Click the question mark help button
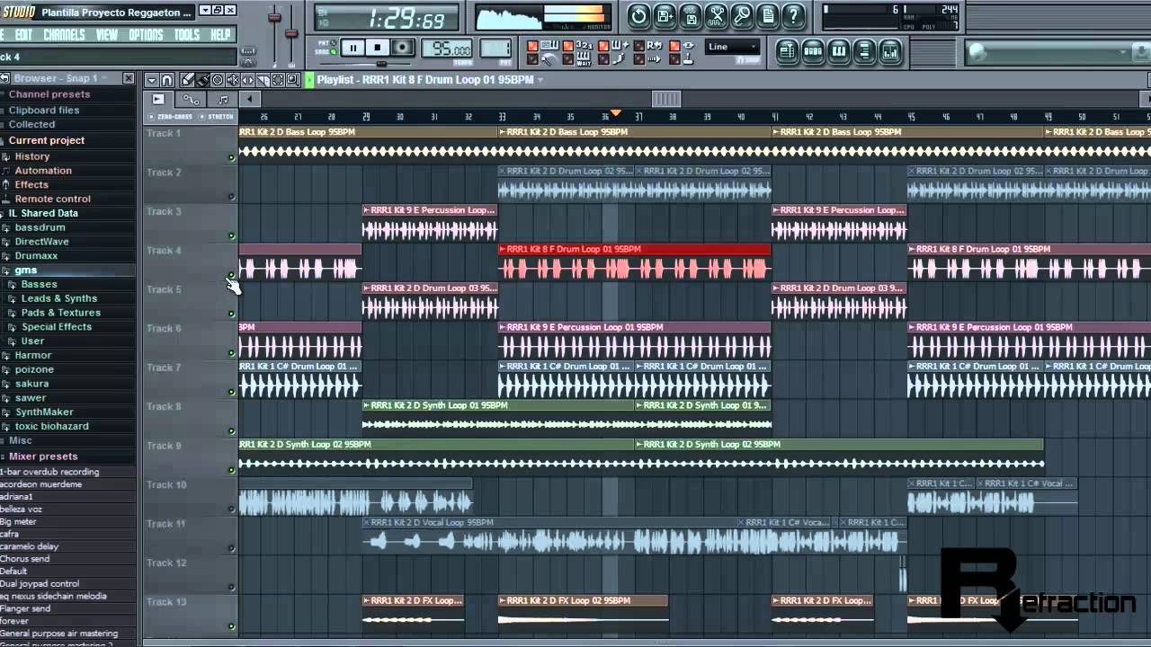This screenshot has height=647, width=1151. pos(793,15)
